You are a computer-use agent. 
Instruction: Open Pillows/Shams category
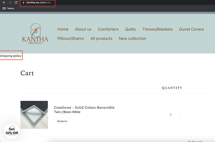(71, 38)
